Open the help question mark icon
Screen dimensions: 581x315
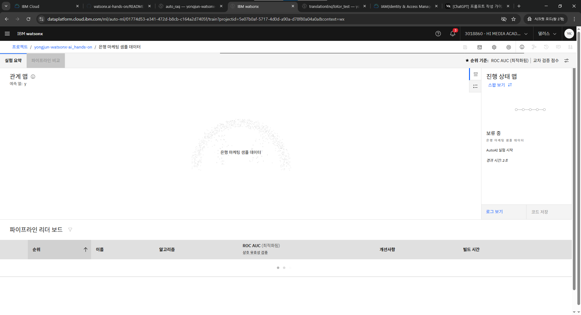pyautogui.click(x=438, y=34)
